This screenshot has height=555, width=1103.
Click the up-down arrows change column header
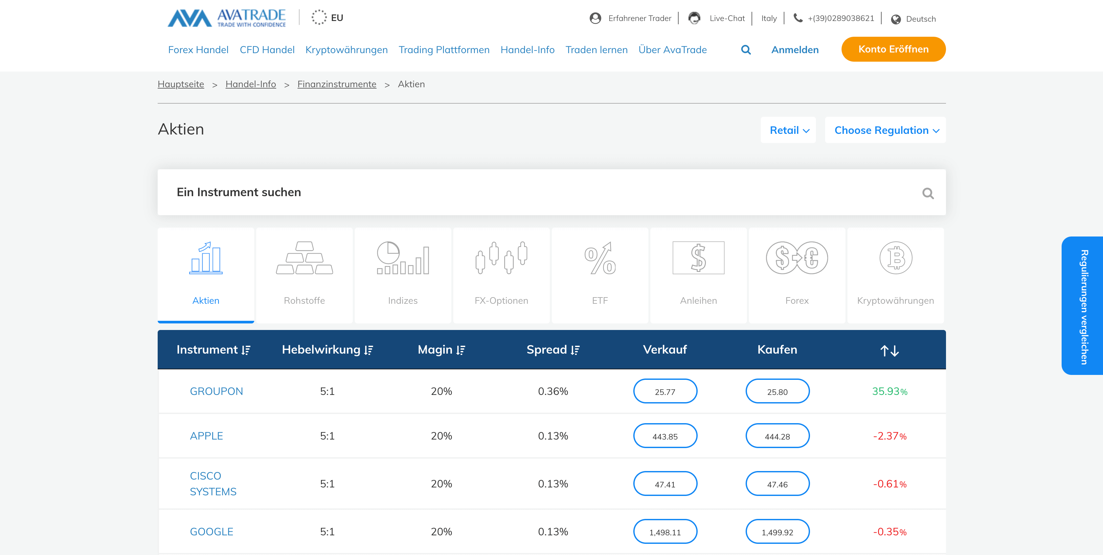pos(889,351)
